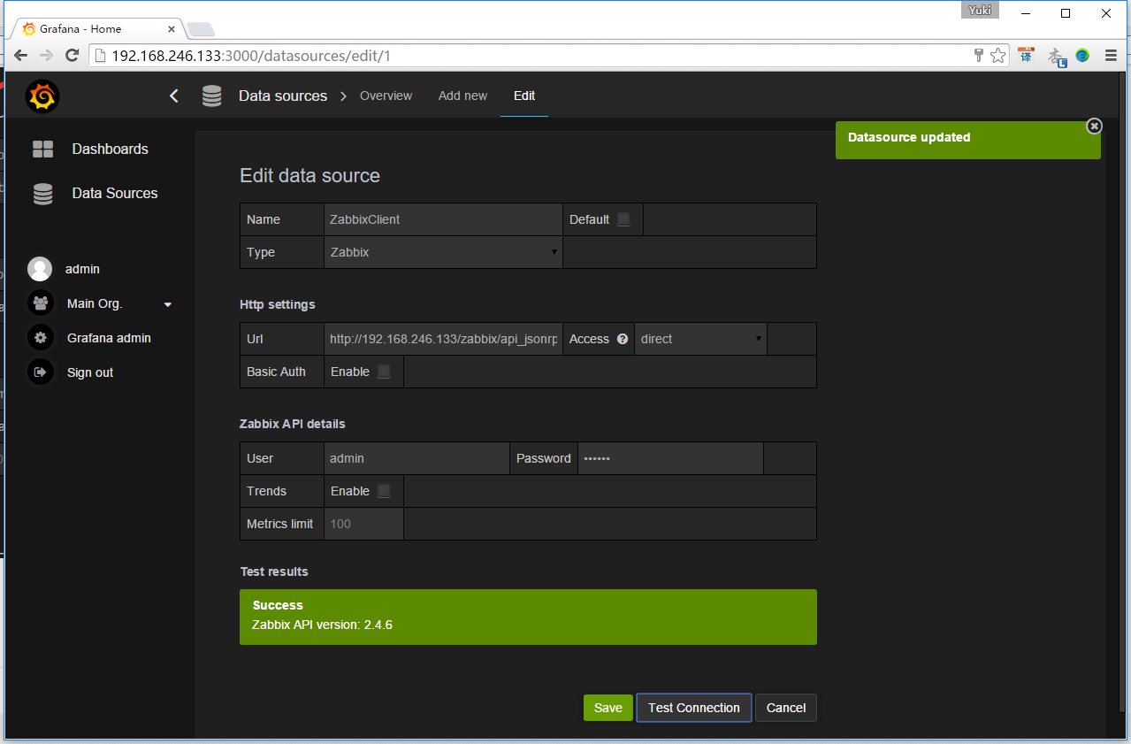Click the translate extension icon
Image resolution: width=1131 pixels, height=744 pixels.
coord(1026,55)
